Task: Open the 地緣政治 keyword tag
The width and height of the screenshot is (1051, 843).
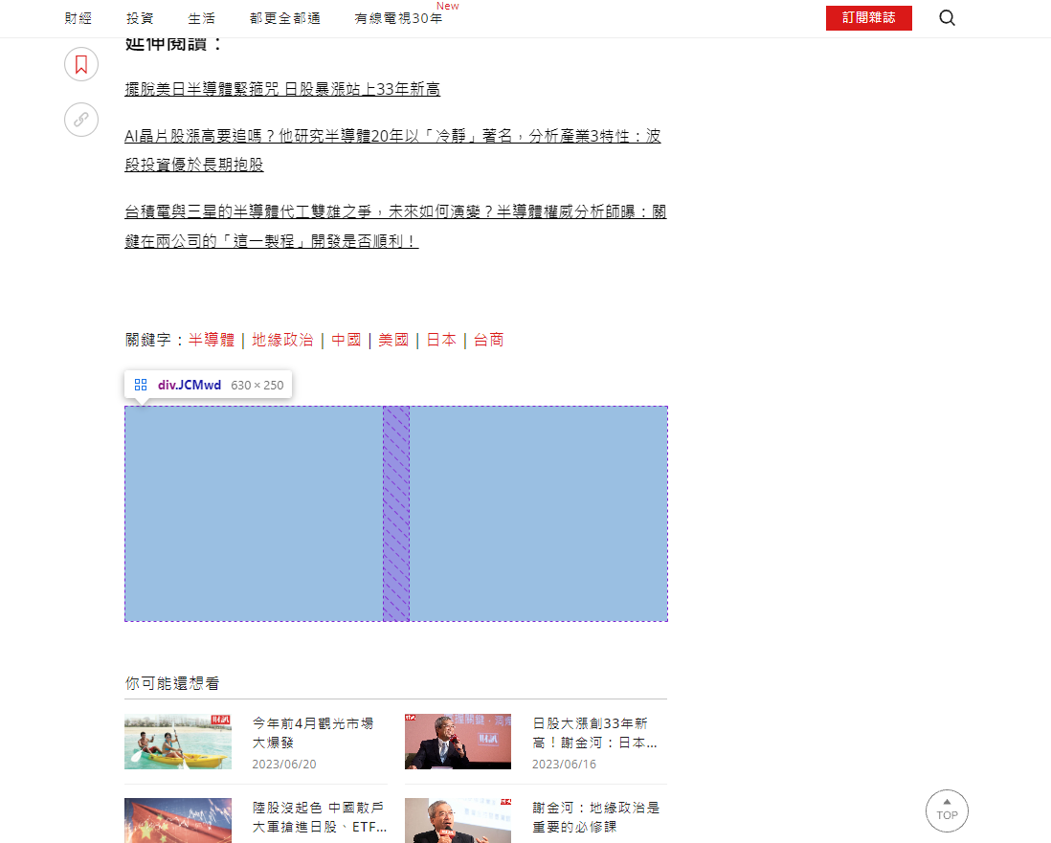Action: click(283, 339)
